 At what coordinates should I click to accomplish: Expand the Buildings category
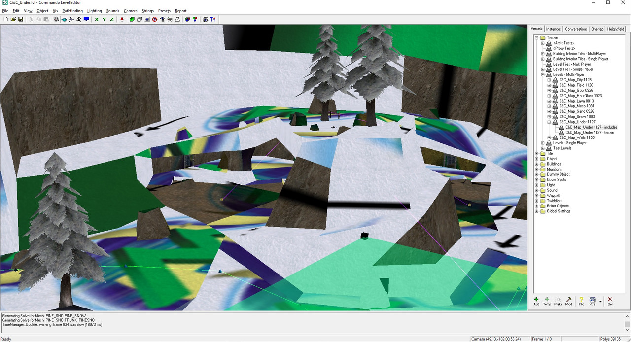coord(537,164)
